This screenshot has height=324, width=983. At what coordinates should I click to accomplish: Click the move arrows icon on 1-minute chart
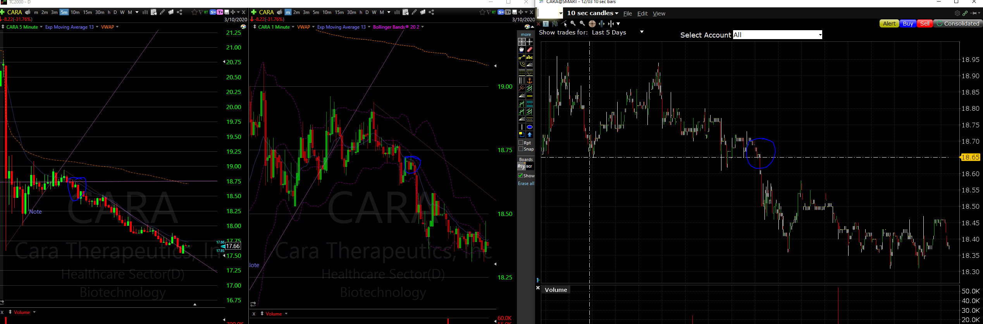click(x=521, y=12)
